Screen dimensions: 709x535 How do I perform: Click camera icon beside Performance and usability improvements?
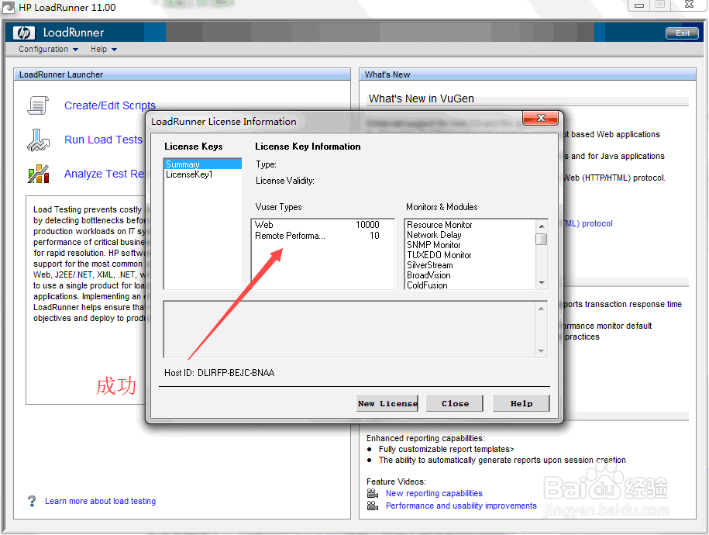click(x=373, y=505)
